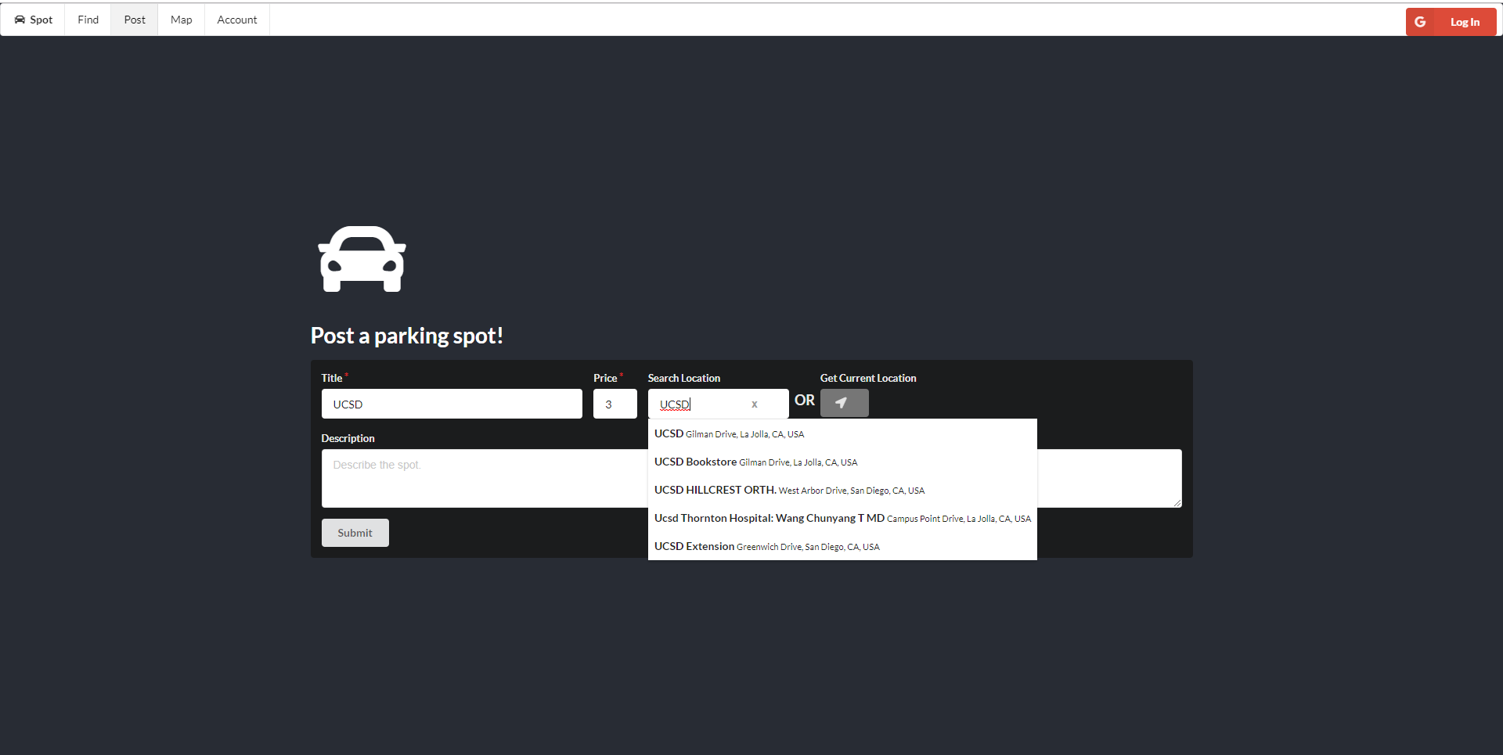Go to the Account tab
The width and height of the screenshot is (1503, 755).
(236, 20)
